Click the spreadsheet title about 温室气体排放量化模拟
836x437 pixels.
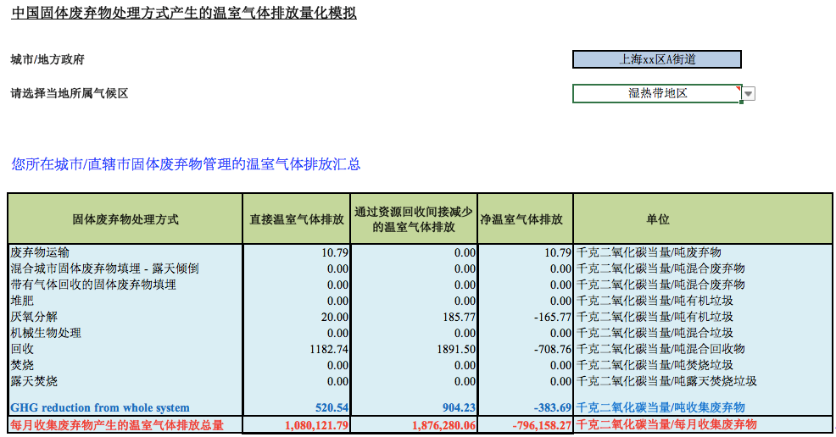click(184, 13)
